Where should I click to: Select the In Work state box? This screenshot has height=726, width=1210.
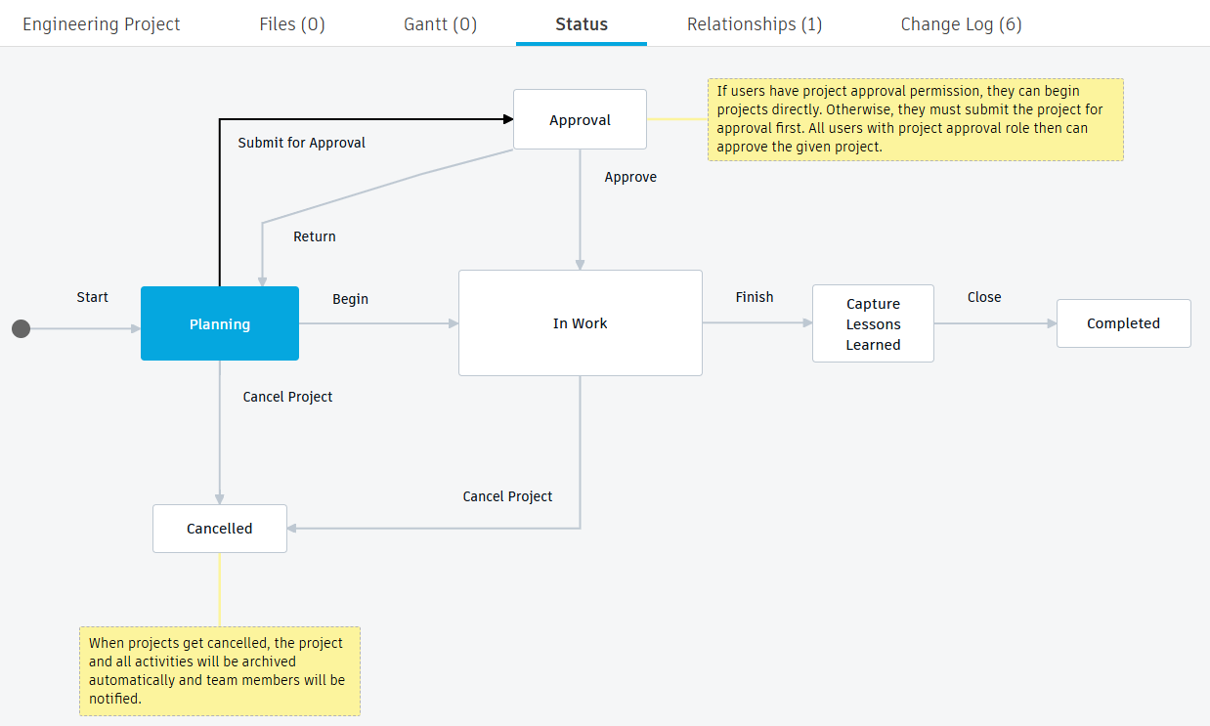tap(581, 323)
